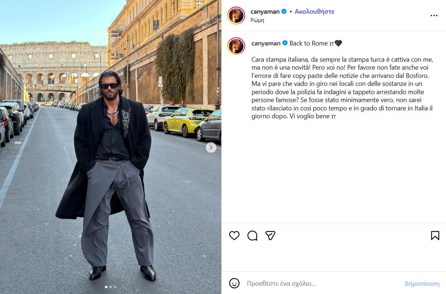Share post using the paper plane icon
Screen dimensions: 446x294
click(x=270, y=236)
